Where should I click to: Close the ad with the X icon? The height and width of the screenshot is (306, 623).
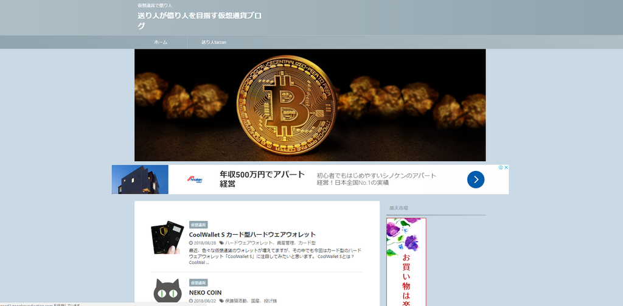tap(506, 167)
